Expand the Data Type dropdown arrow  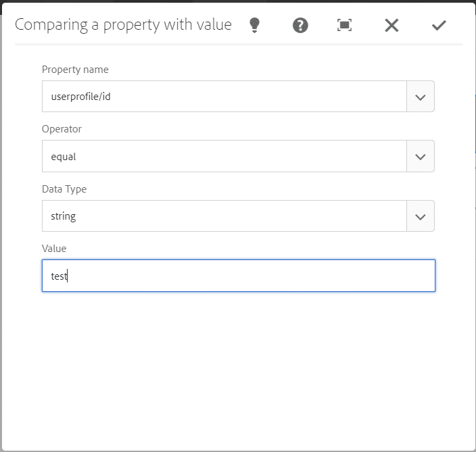(421, 216)
